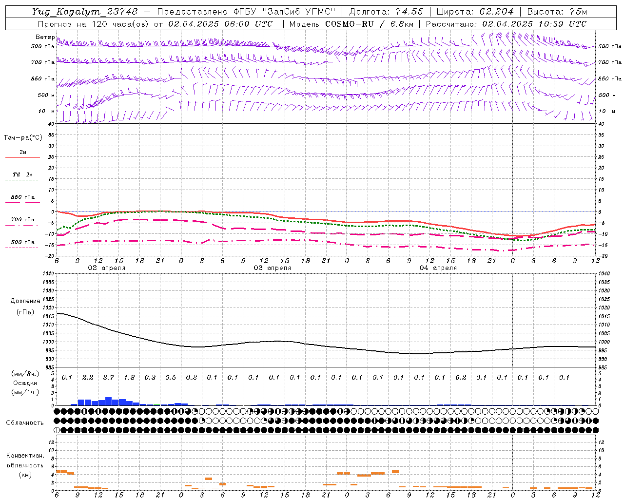Click the "03 апреля" date label
The image size is (624, 499).
point(272,268)
